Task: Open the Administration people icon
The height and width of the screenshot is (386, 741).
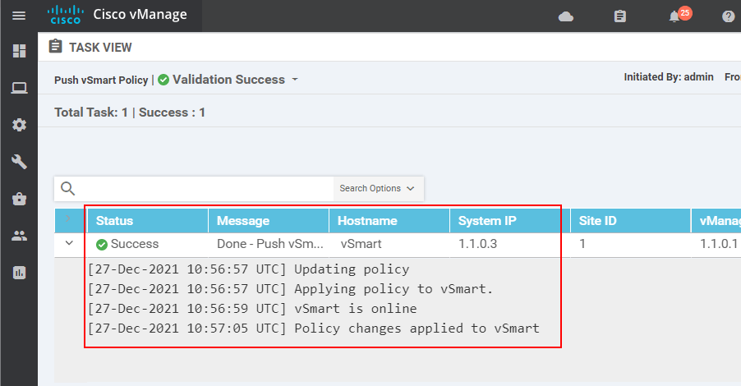Action: pos(19,236)
